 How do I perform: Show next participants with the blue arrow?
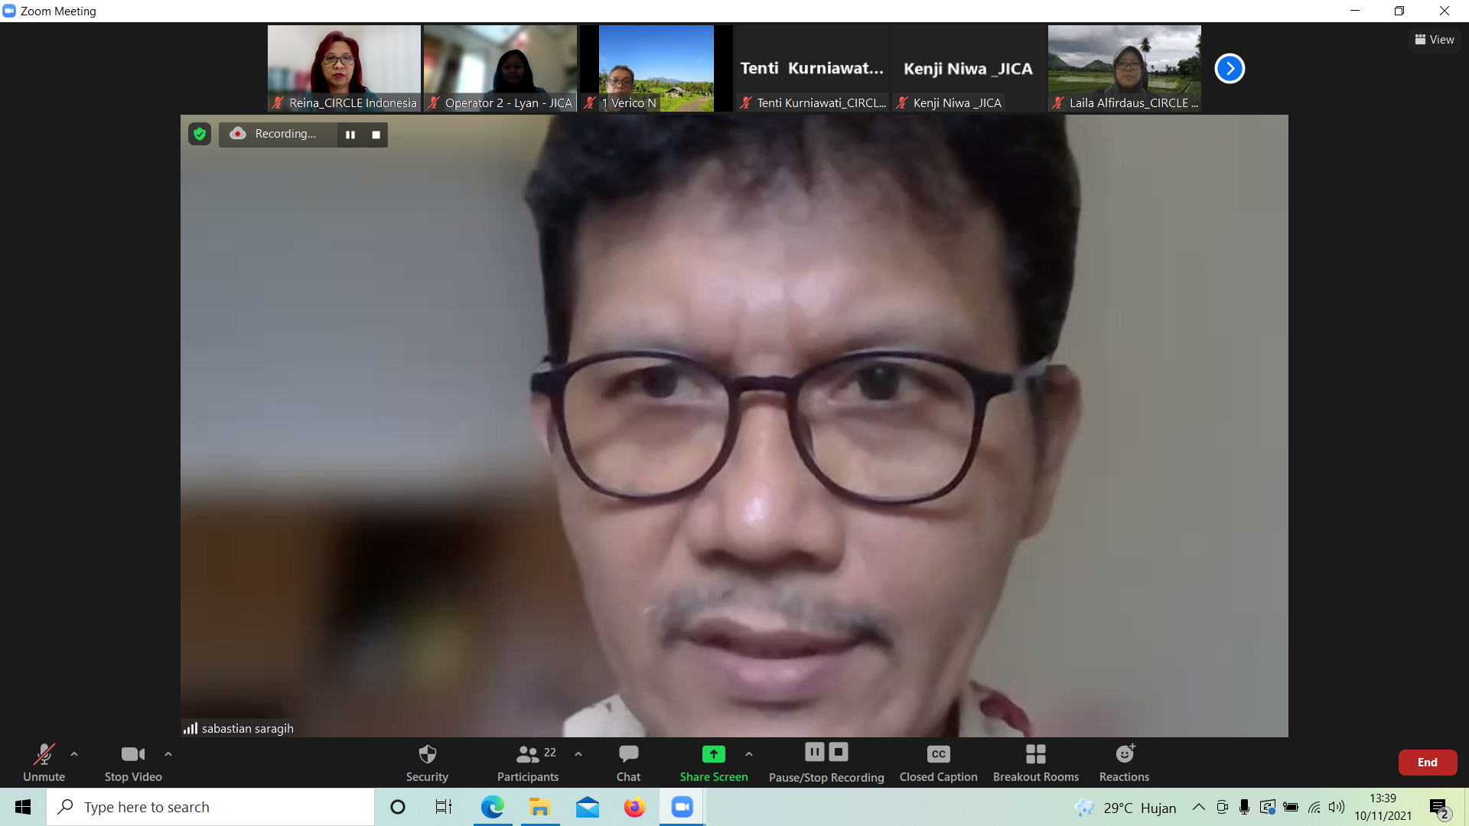coord(1230,69)
